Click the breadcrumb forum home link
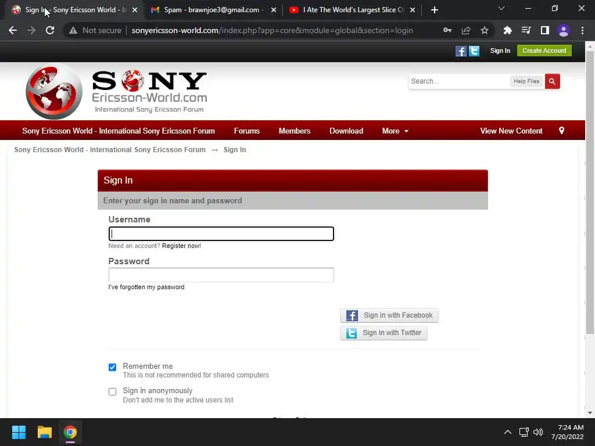Screen dimensions: 595x446 pos(110,150)
